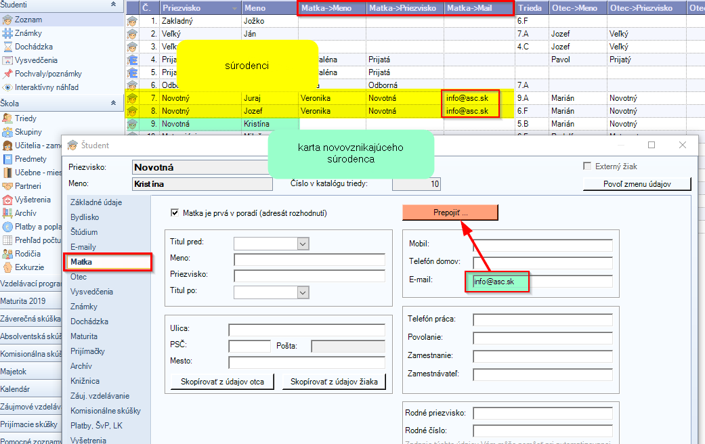Open Triedy icon under Škola
Viewport: 705px width, 444px height.
pyautogui.click(x=7, y=118)
